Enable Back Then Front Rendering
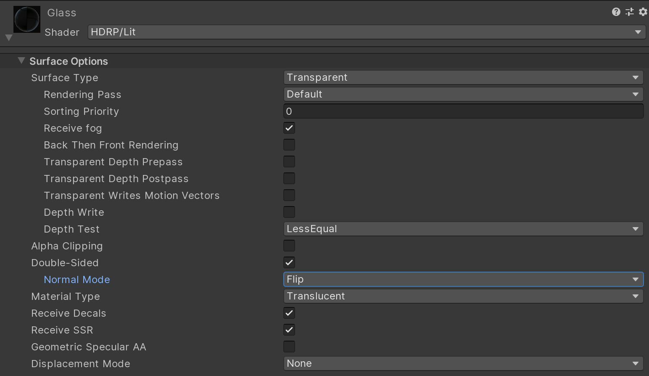The image size is (649, 376). click(289, 145)
